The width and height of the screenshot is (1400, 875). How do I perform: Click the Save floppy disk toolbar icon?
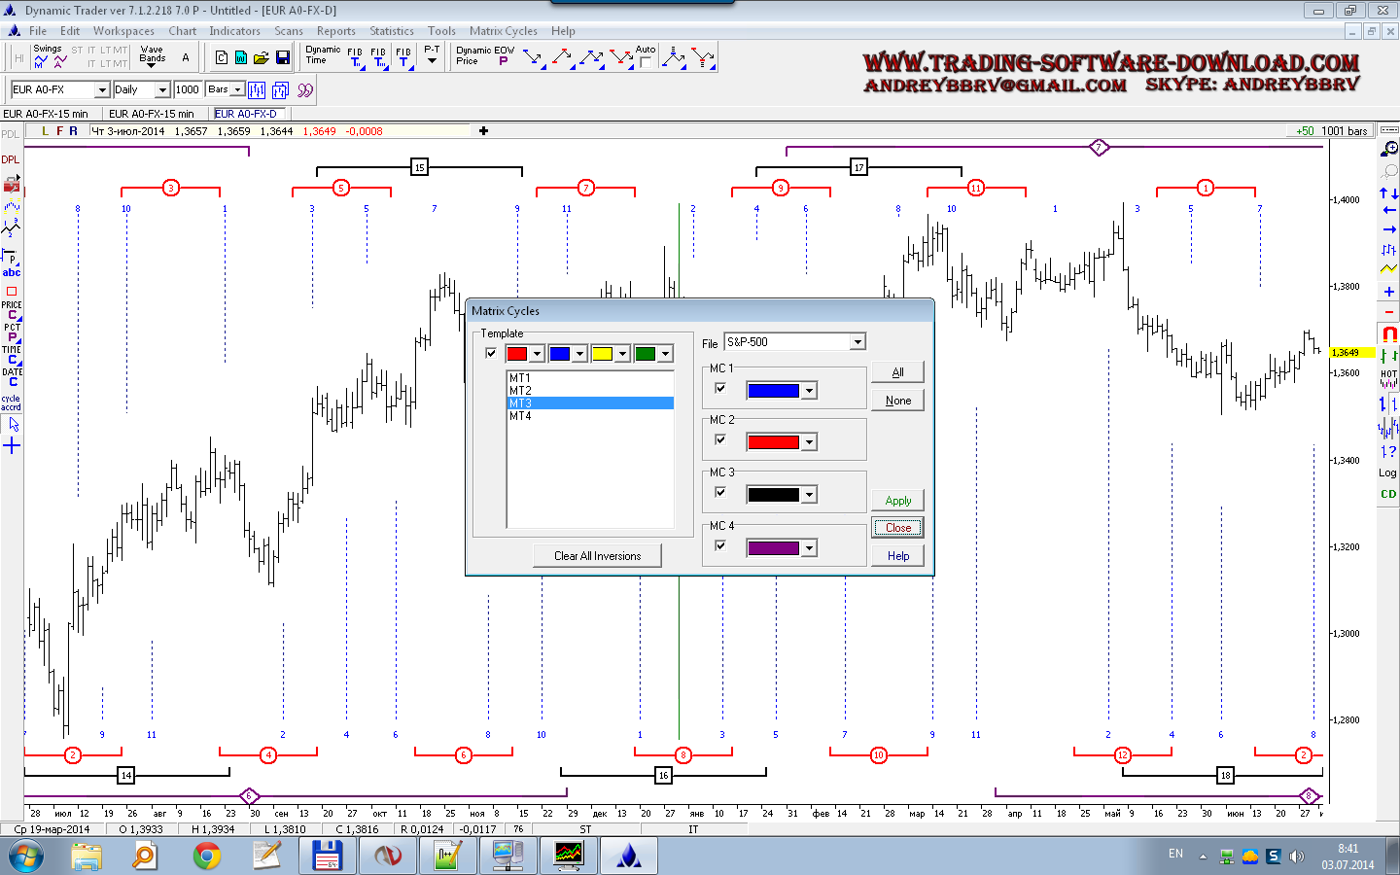283,58
